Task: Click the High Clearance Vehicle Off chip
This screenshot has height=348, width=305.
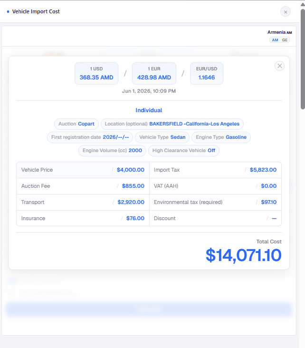Action: 184,151
